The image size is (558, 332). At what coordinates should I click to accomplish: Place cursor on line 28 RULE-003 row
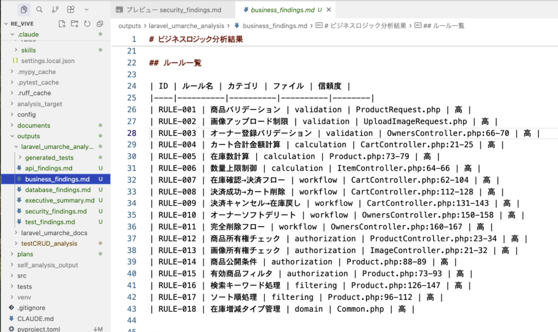tap(343, 133)
